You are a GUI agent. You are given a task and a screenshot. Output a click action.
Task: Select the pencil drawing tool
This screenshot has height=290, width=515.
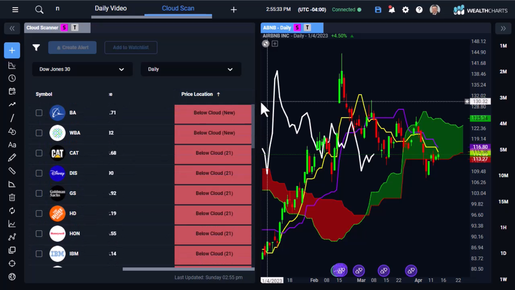[12, 158]
